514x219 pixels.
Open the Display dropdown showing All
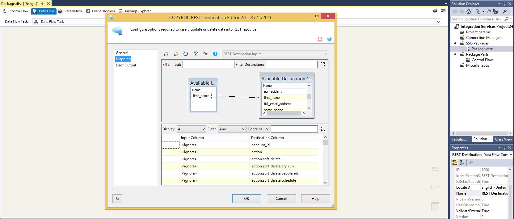click(x=191, y=129)
